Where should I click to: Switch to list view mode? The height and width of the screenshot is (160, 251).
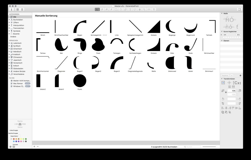pyautogui.click(x=22, y=9)
